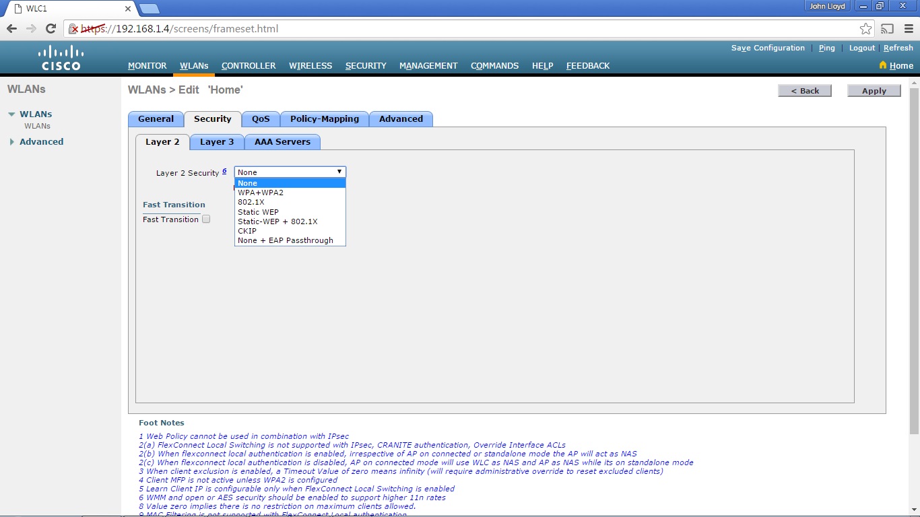Switch to the Security tab
920x517 pixels.
(x=213, y=119)
